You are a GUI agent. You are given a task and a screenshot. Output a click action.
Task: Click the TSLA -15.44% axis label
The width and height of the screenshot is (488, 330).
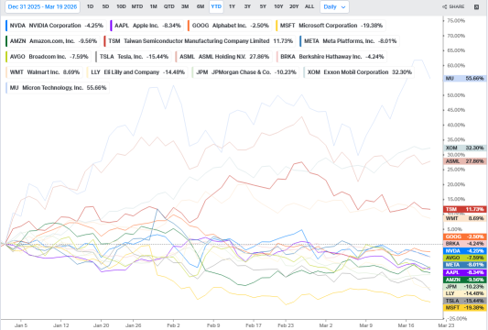click(464, 301)
